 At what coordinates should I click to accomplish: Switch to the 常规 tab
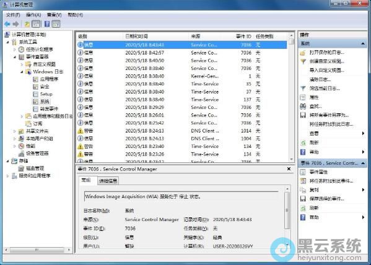pos(86,180)
